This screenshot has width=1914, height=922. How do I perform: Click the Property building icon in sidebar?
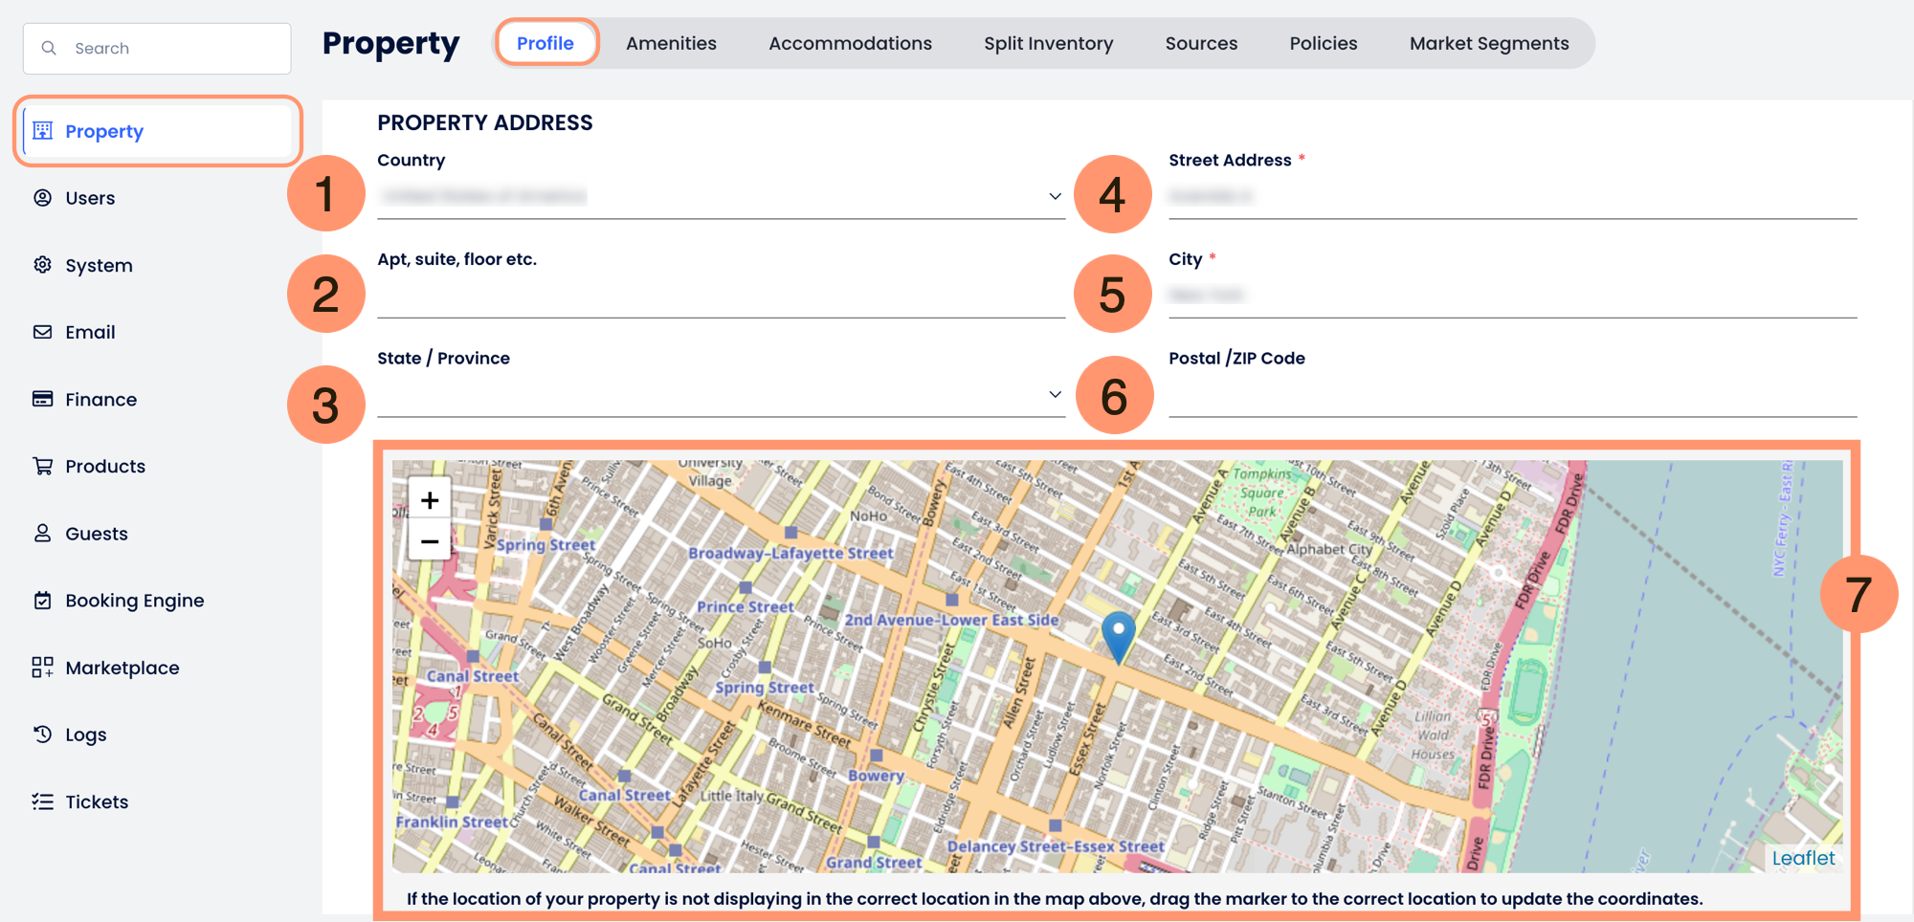click(43, 131)
